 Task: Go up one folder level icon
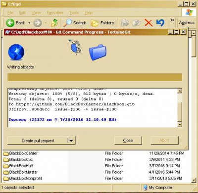54,23
